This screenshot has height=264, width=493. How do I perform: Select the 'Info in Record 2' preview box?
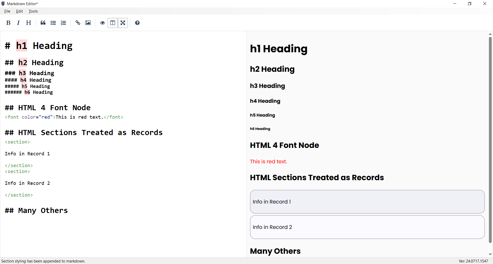(x=367, y=227)
